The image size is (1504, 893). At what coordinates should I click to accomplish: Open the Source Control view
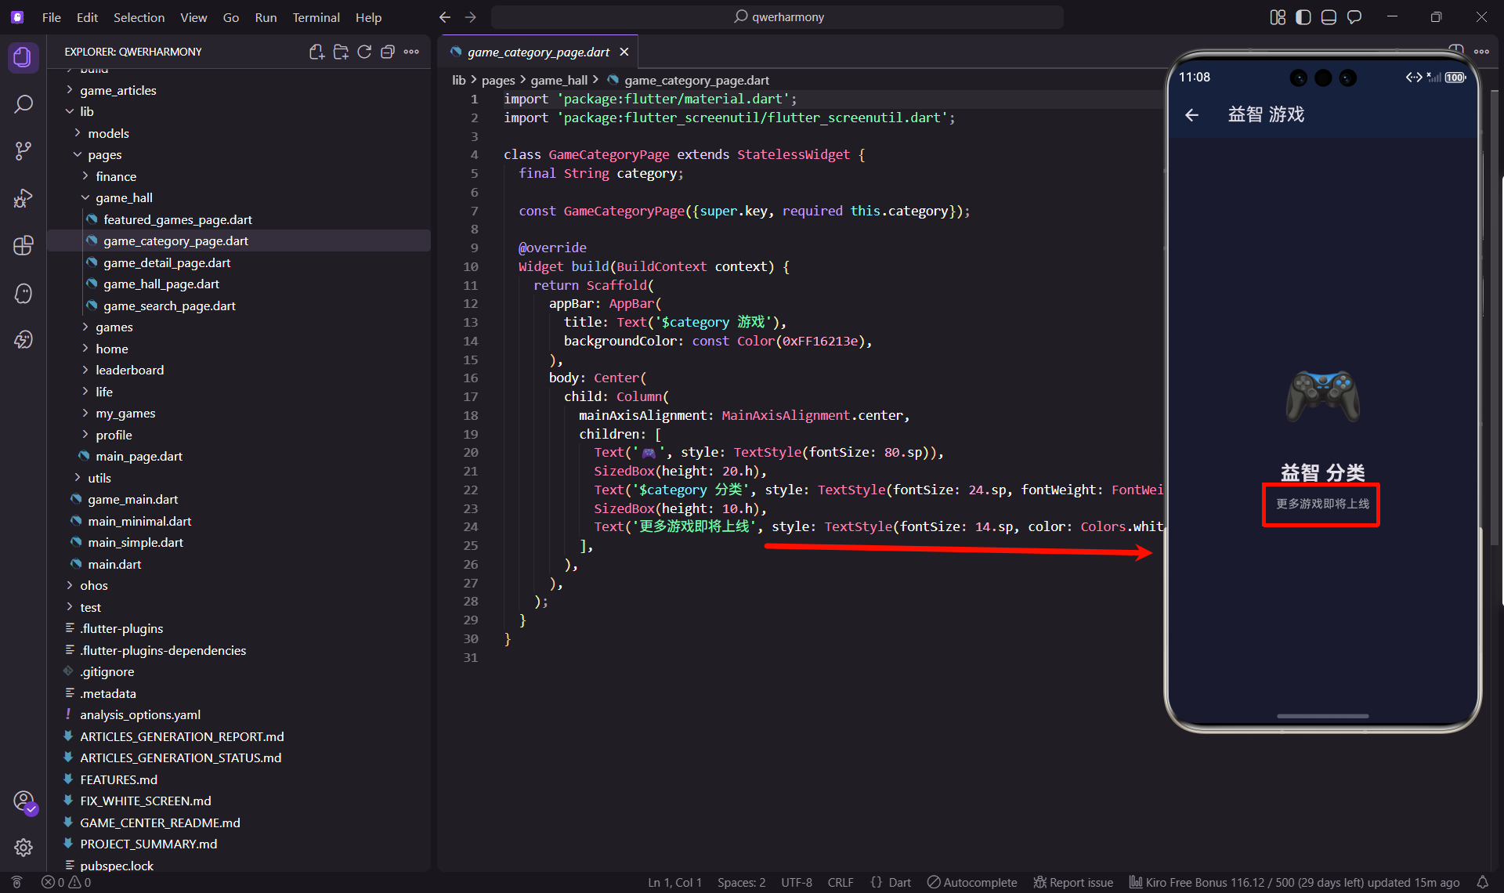click(23, 151)
